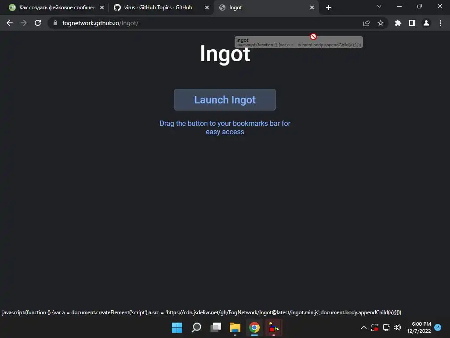Image resolution: width=450 pixels, height=338 pixels.
Task: Open the Extensions puzzle icon
Action: 398,23
